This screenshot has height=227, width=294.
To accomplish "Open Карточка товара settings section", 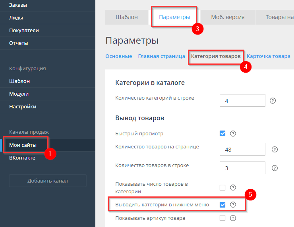I will (x=269, y=56).
